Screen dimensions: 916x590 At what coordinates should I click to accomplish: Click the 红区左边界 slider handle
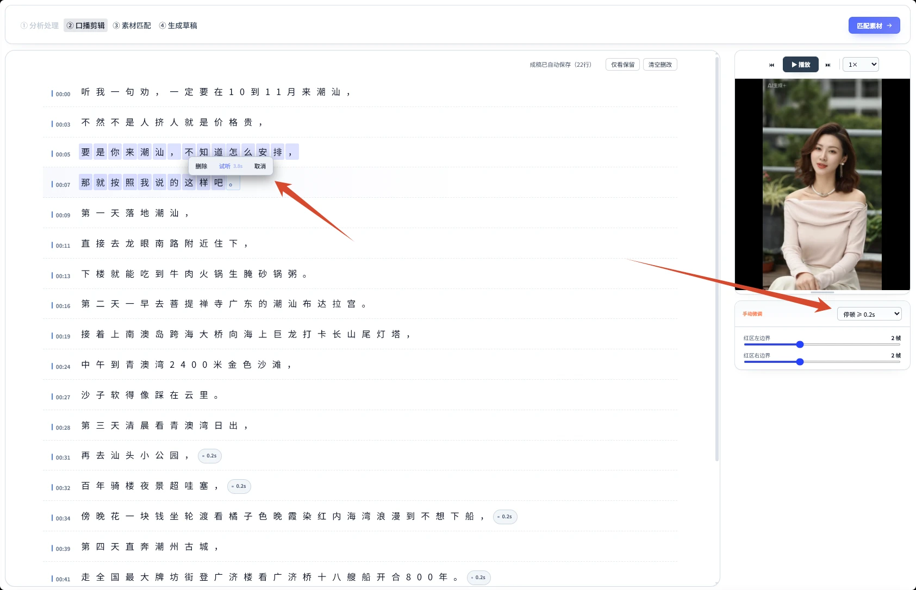pos(800,344)
